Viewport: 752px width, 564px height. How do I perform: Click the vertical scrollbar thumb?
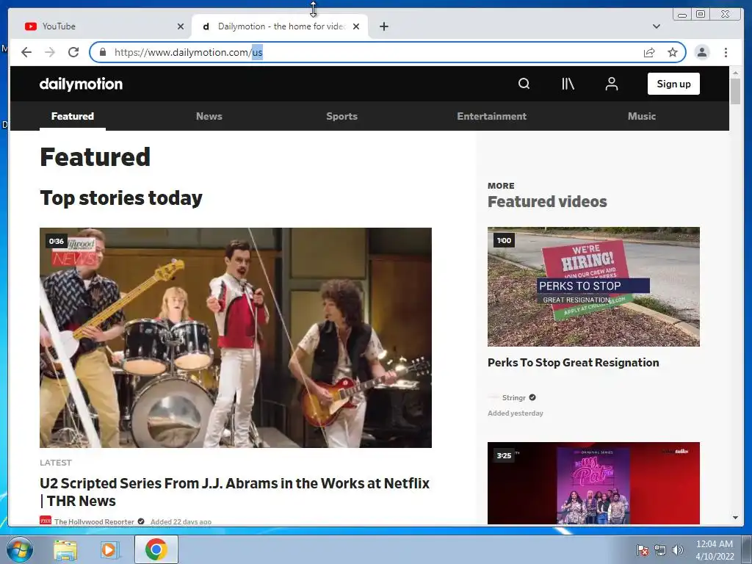(735, 90)
